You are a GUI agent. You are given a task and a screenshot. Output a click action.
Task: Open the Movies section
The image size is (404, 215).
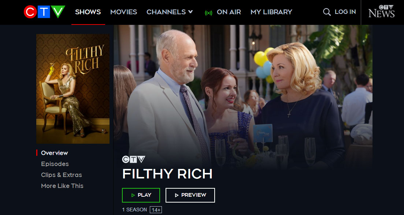(124, 12)
